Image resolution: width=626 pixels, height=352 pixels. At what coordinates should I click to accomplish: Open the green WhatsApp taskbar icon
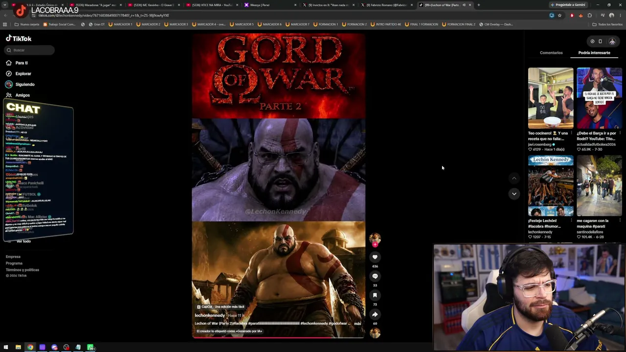91,347
